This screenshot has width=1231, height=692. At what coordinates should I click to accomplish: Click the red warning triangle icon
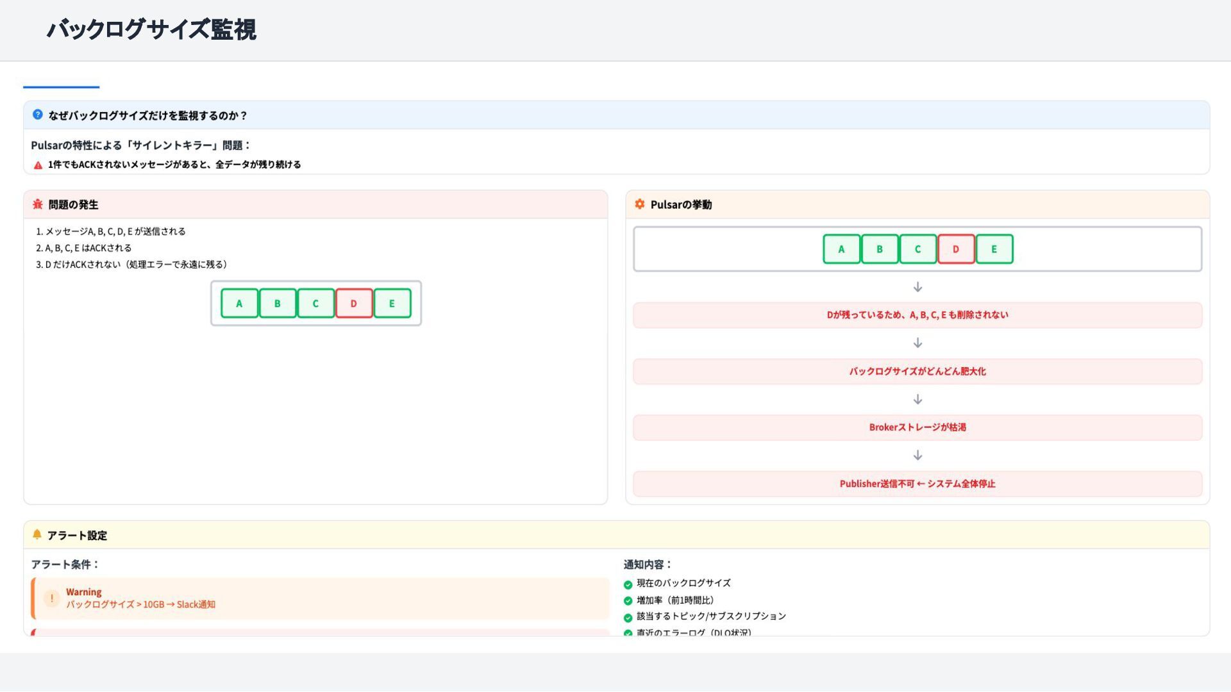(x=38, y=165)
